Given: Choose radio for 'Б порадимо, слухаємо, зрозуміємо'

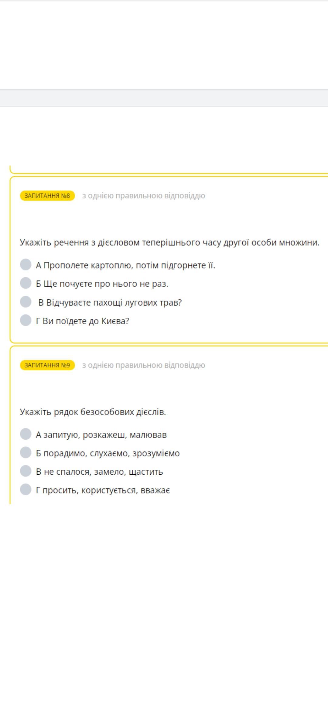Looking at the screenshot, I should [x=26, y=452].
